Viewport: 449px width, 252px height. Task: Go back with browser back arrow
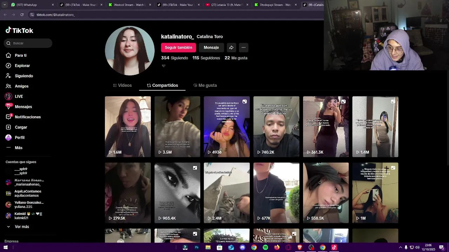(5, 15)
